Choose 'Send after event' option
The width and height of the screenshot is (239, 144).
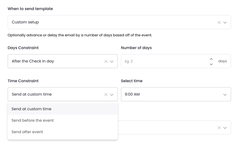27,132
